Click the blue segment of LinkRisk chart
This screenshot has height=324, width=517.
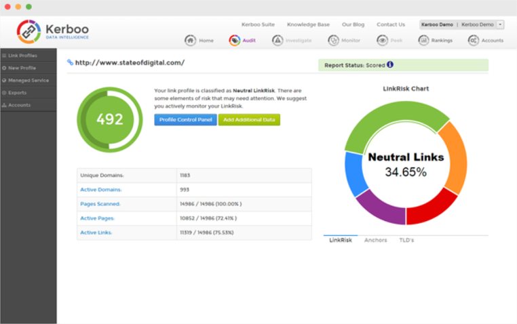click(354, 173)
